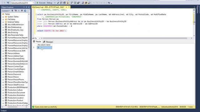This screenshot has width=200, height=112.
Task: Comment out the selected lines icon
Action: (x=94, y=3)
